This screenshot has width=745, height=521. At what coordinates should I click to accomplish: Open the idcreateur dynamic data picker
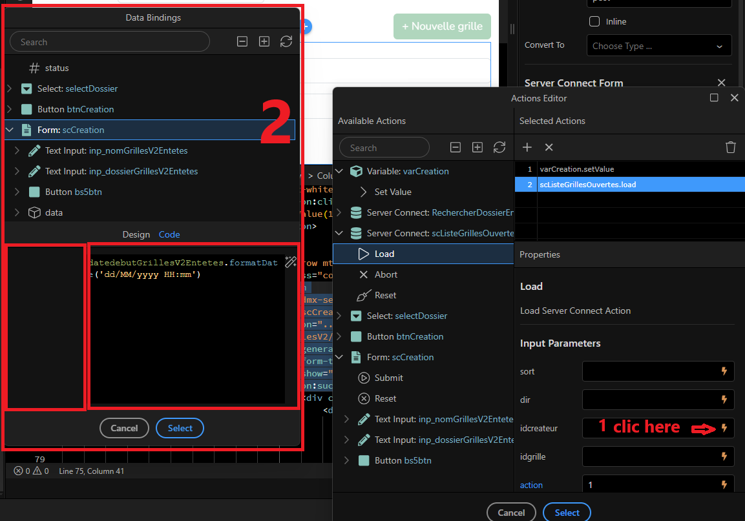[724, 428]
